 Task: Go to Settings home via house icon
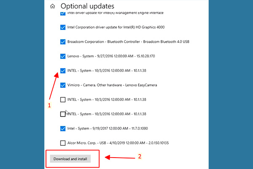pos(52,6)
